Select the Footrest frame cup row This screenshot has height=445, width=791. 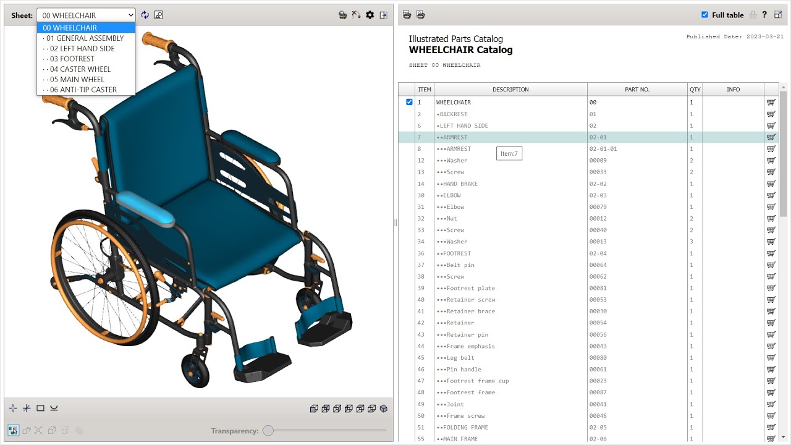[x=588, y=381]
